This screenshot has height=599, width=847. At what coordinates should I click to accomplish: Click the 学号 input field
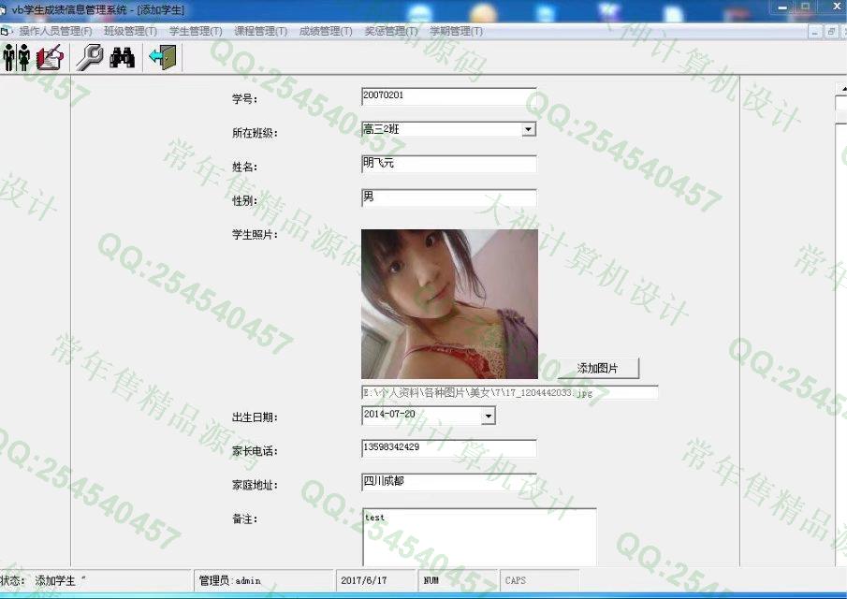449,96
